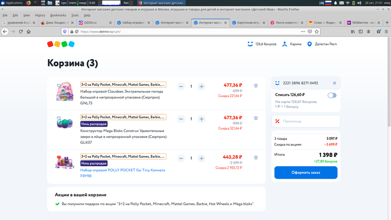Toggle the Списать 126,60 ₽ bonus switch

point(332,95)
